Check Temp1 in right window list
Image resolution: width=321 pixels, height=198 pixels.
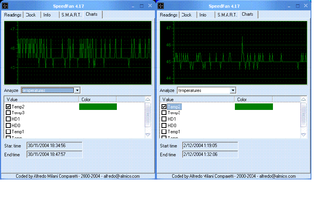[x=164, y=132]
